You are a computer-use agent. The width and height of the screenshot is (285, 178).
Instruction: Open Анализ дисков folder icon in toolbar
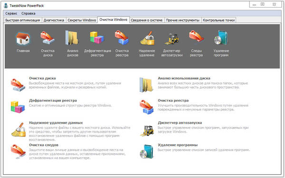[72, 38]
